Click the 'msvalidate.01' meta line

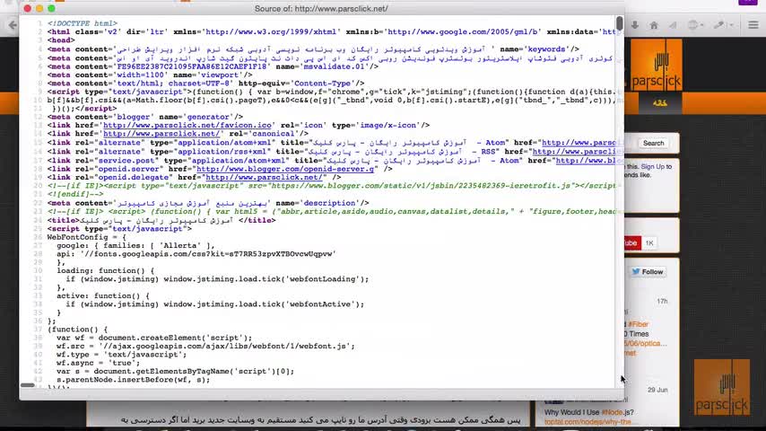click(213, 66)
